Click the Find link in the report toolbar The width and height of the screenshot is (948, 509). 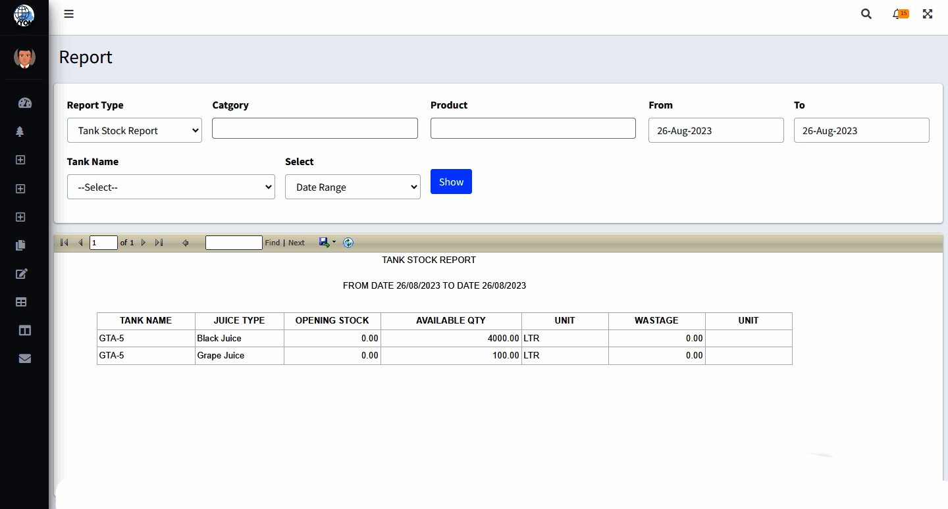[x=272, y=242]
